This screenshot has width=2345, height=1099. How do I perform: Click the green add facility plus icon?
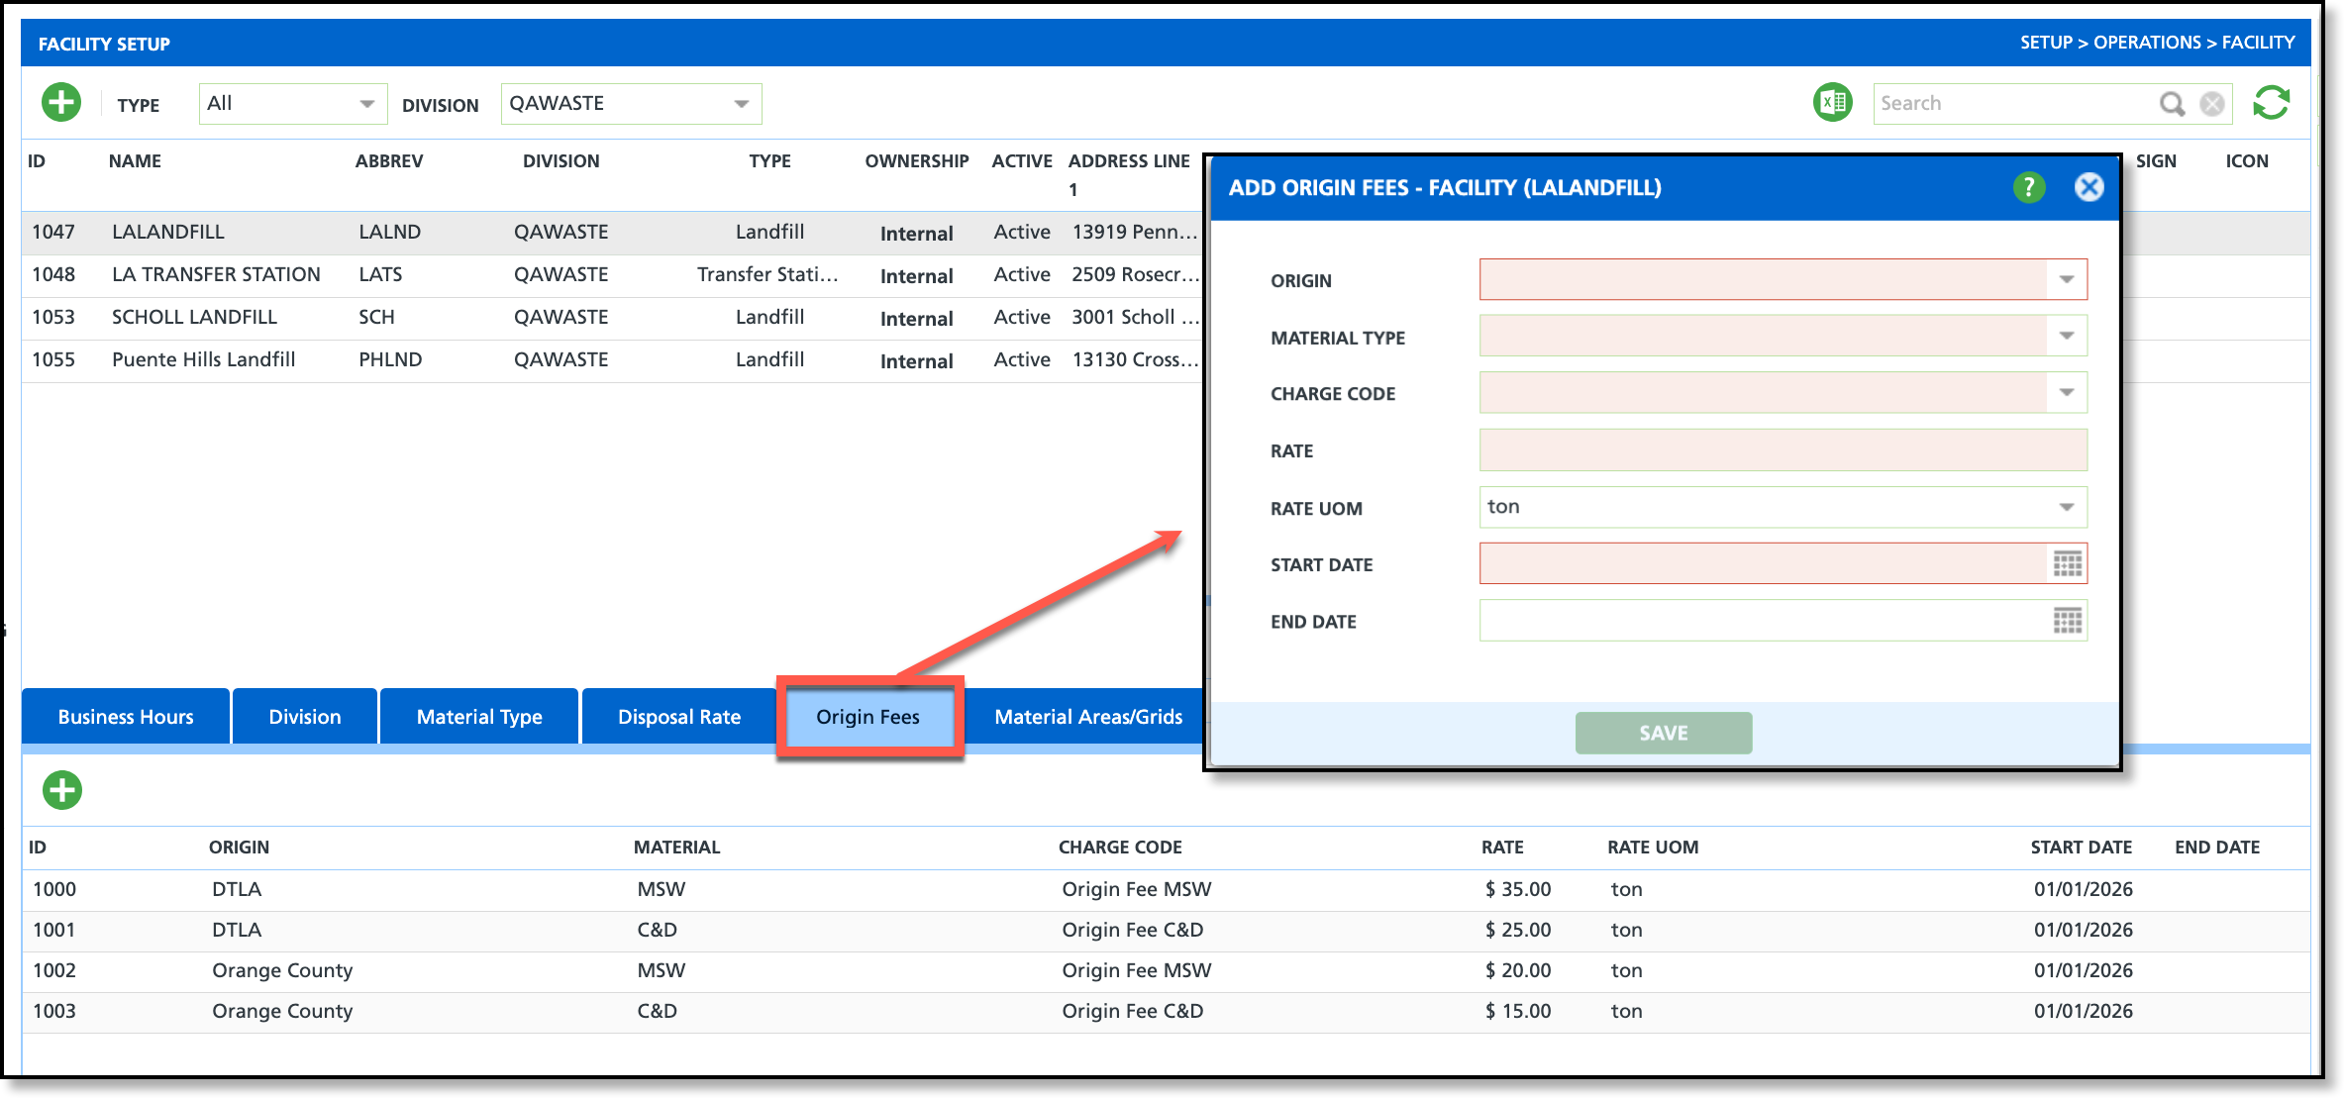click(61, 103)
